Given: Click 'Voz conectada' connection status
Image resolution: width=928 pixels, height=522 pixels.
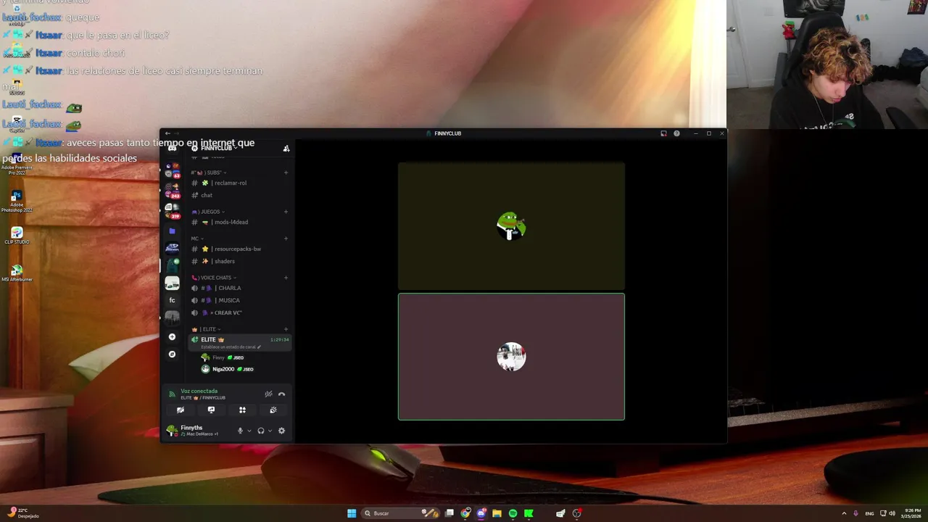Looking at the screenshot, I should [199, 391].
